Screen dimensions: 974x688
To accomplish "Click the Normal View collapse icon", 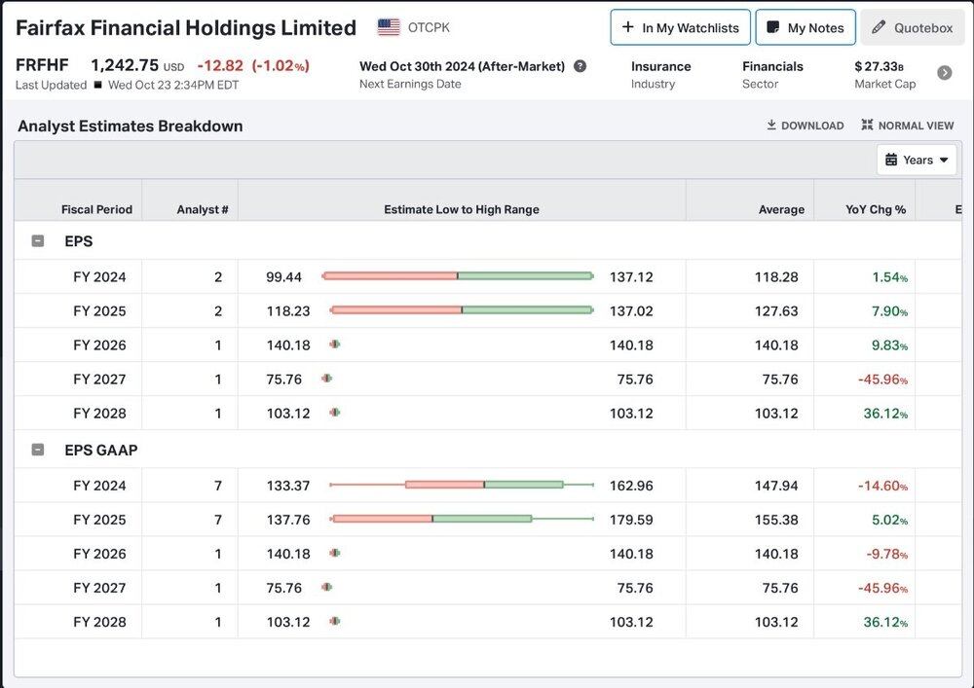I will click(867, 125).
